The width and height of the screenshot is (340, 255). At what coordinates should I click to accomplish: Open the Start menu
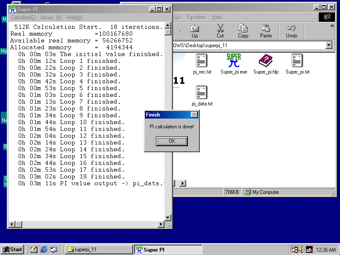pyautogui.click(x=12, y=249)
